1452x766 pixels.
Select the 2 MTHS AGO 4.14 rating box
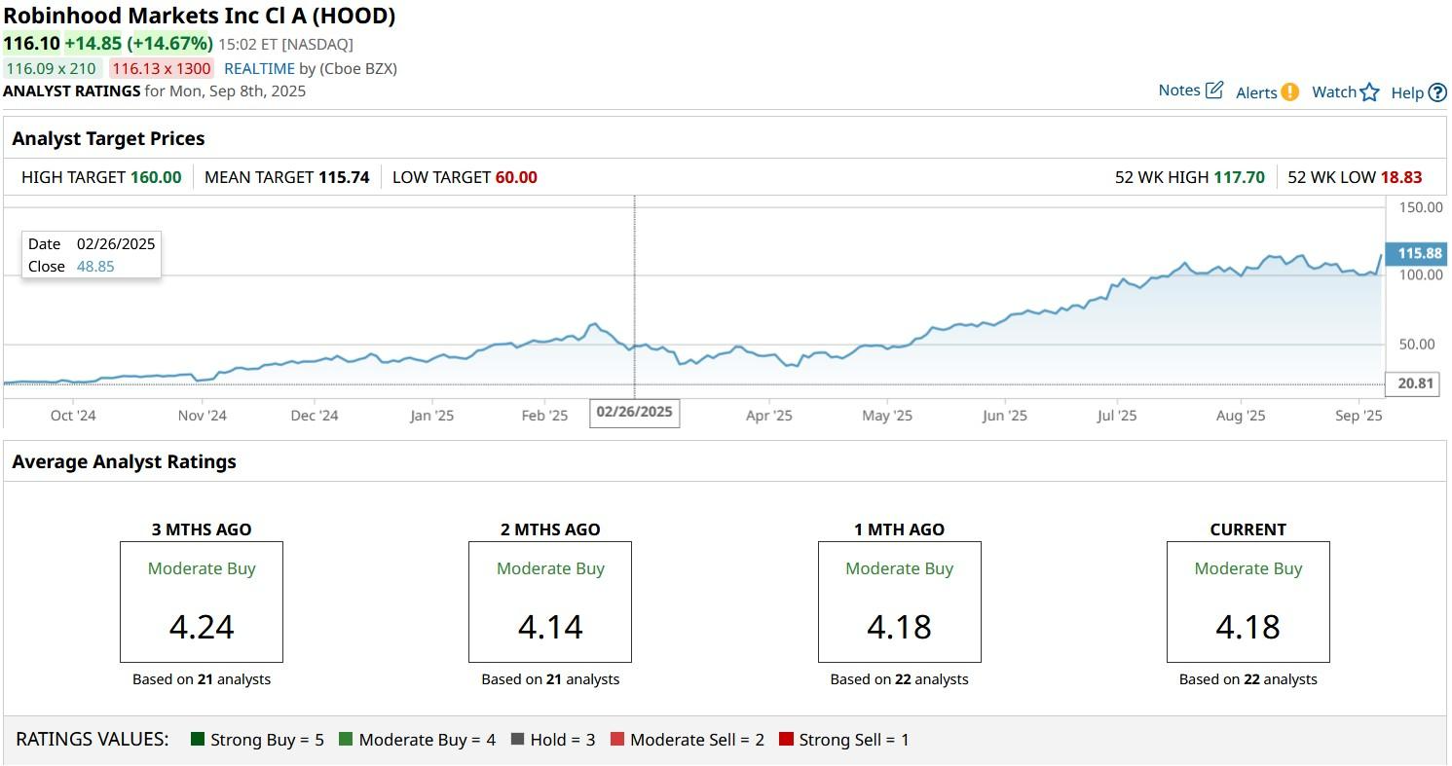coord(550,602)
